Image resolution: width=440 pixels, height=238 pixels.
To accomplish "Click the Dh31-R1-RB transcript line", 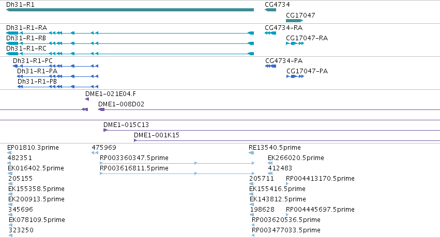I will [x=130, y=43].
